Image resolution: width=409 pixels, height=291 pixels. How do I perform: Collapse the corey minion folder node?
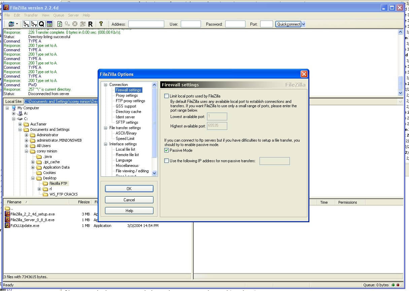coord(27,151)
